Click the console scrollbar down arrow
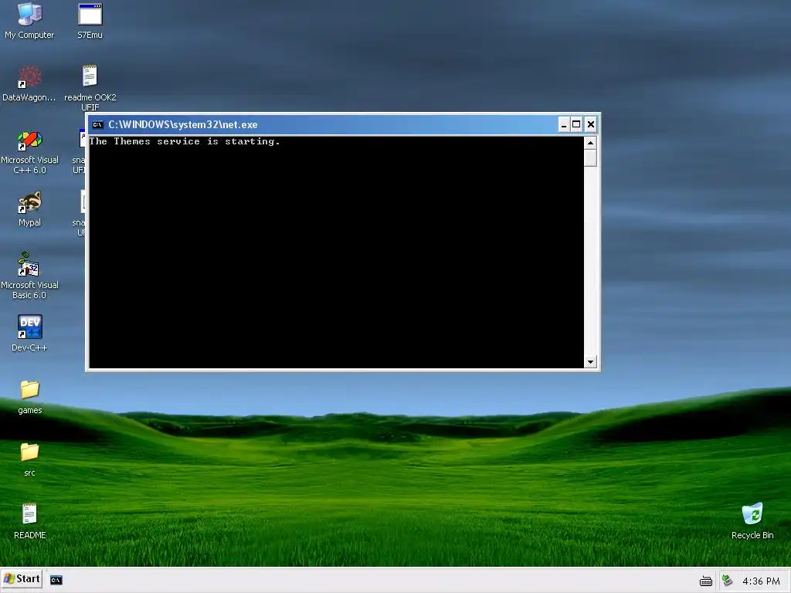 click(590, 361)
